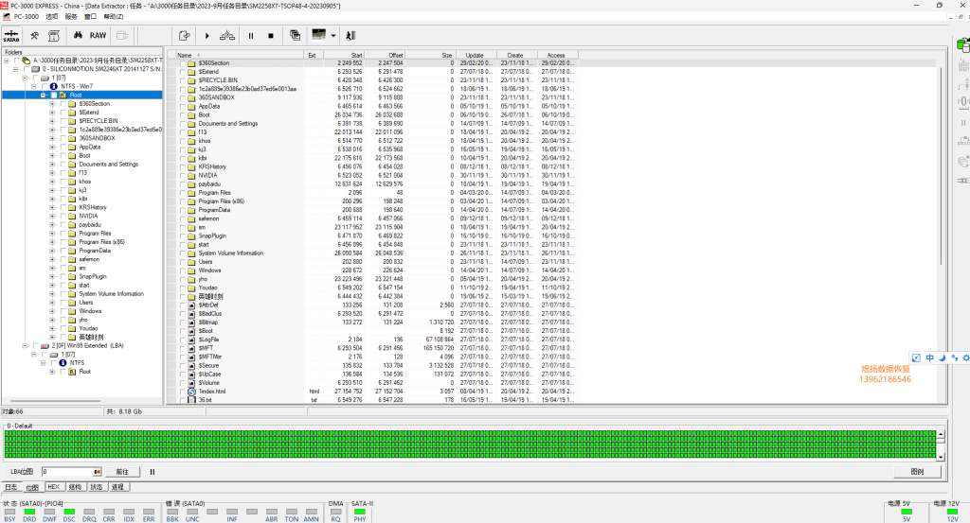This screenshot has height=523, width=970.
Task: Pause the process using toolbar pause icon
Action: [x=250, y=36]
